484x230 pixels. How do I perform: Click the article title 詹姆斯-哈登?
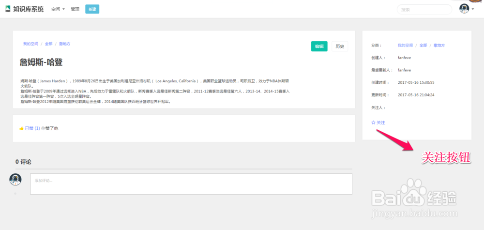[x=41, y=62]
